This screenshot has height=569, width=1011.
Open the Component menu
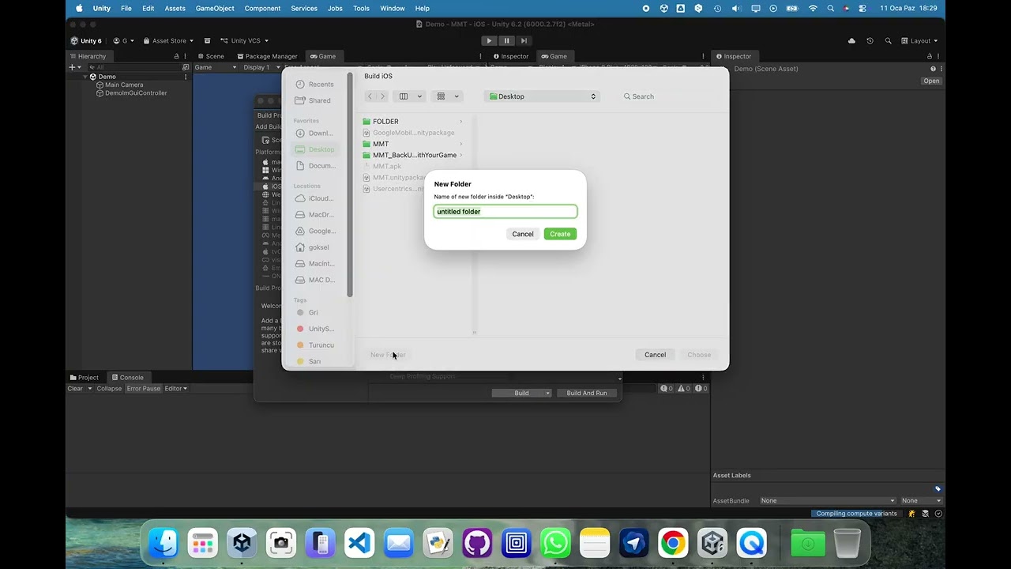point(262,8)
